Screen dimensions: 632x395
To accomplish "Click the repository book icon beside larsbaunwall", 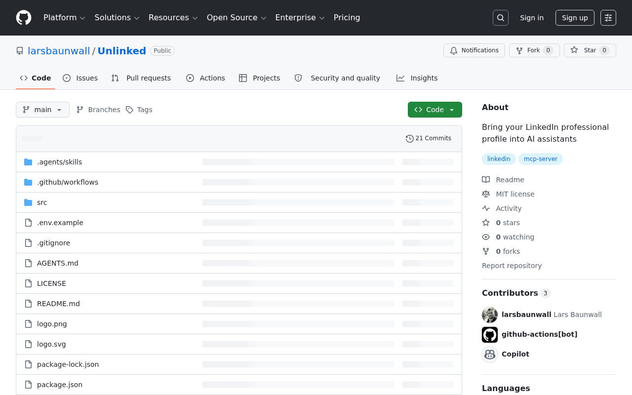I will [20, 51].
